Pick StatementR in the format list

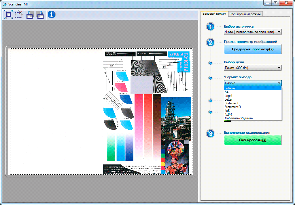coord(253,107)
